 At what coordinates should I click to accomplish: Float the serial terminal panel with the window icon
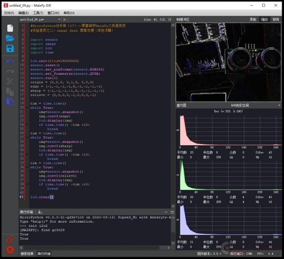coord(172,212)
